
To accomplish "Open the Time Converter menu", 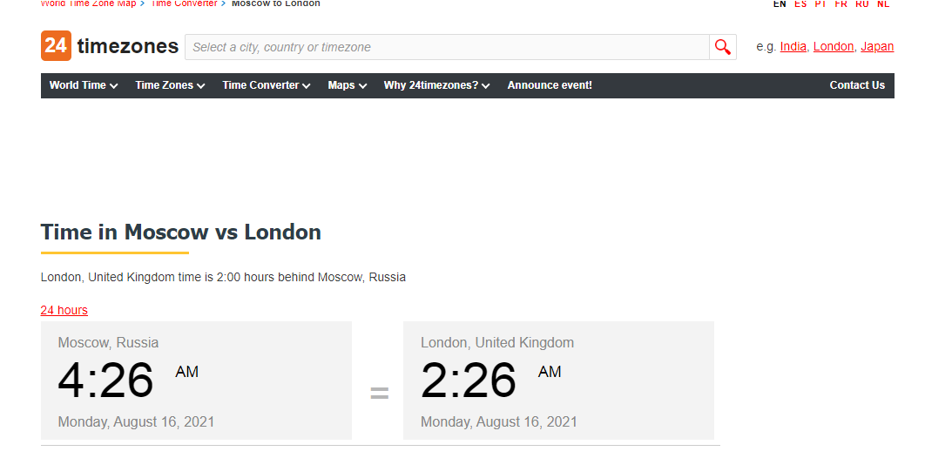I will pyautogui.click(x=266, y=85).
